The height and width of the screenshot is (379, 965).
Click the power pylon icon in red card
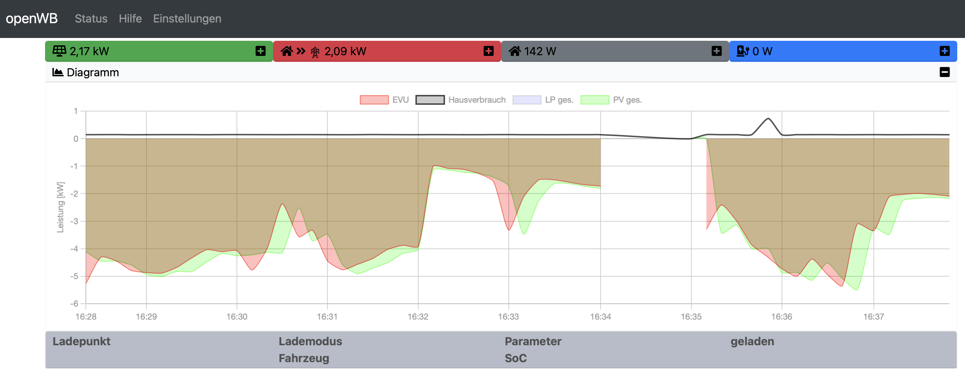pos(315,52)
